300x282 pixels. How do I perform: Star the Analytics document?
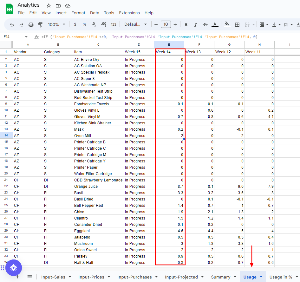click(x=49, y=5)
